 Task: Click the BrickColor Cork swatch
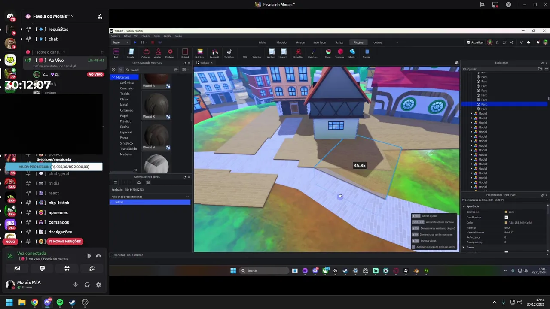click(506, 212)
